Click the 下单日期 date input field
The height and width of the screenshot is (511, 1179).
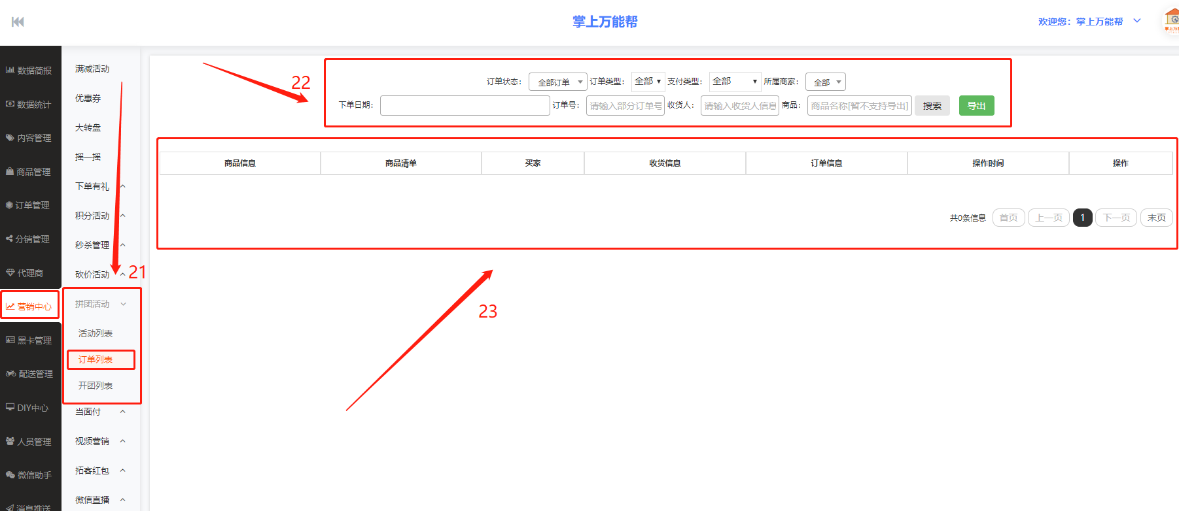[465, 106]
